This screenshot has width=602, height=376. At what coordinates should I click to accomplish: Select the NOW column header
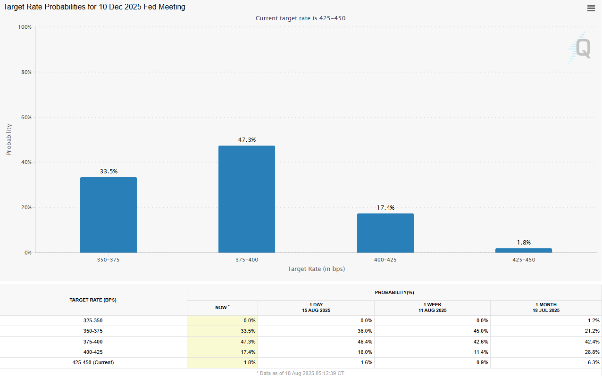point(222,307)
